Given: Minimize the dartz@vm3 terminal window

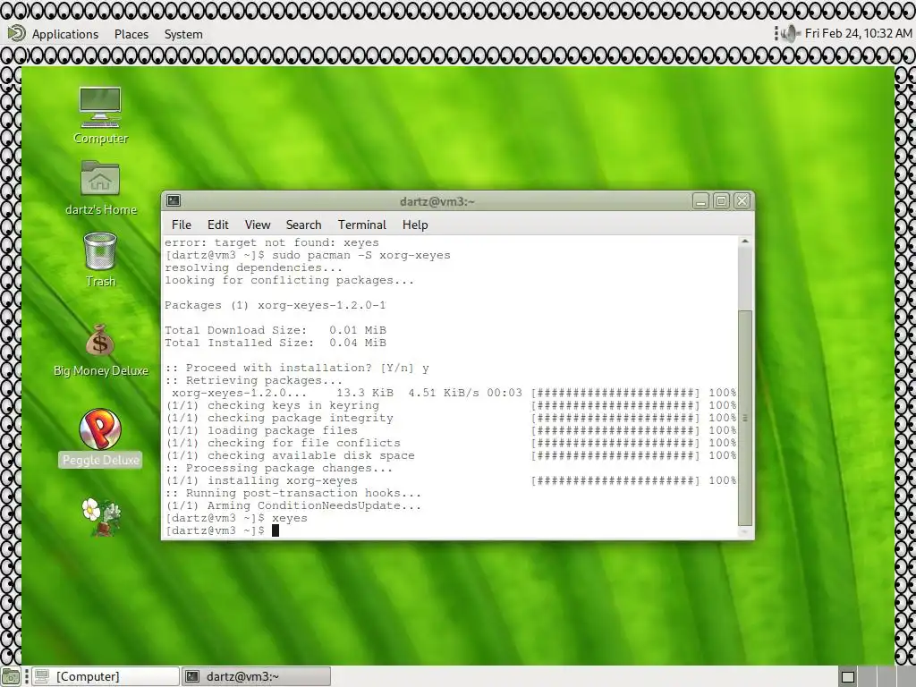Looking at the screenshot, I should point(700,201).
